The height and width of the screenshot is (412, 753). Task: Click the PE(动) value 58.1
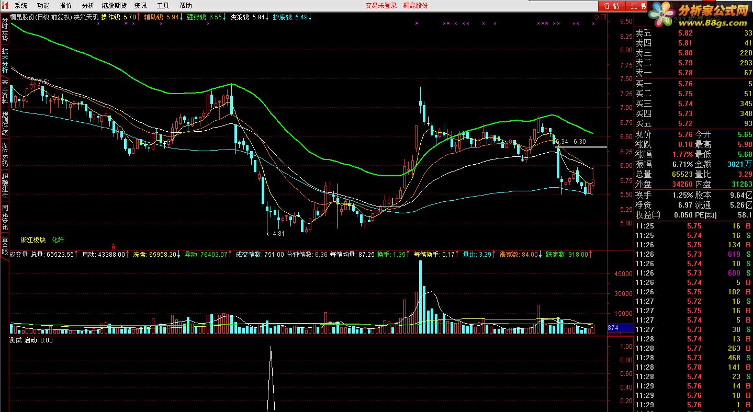pyautogui.click(x=744, y=215)
